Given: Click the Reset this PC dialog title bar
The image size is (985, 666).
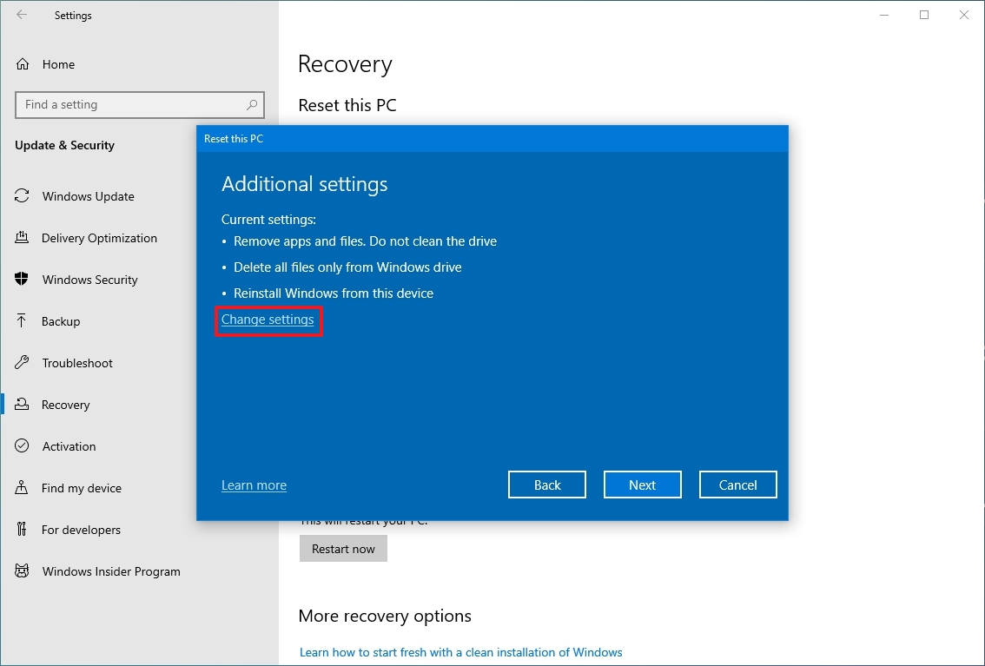Looking at the screenshot, I should [x=492, y=139].
